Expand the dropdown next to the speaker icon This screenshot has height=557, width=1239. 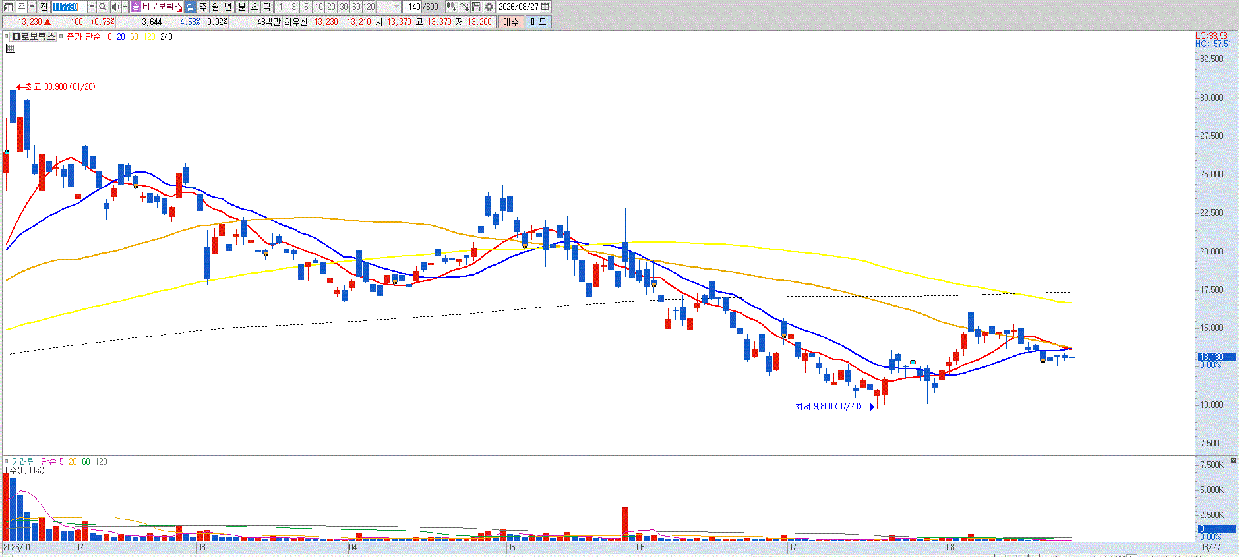point(125,7)
